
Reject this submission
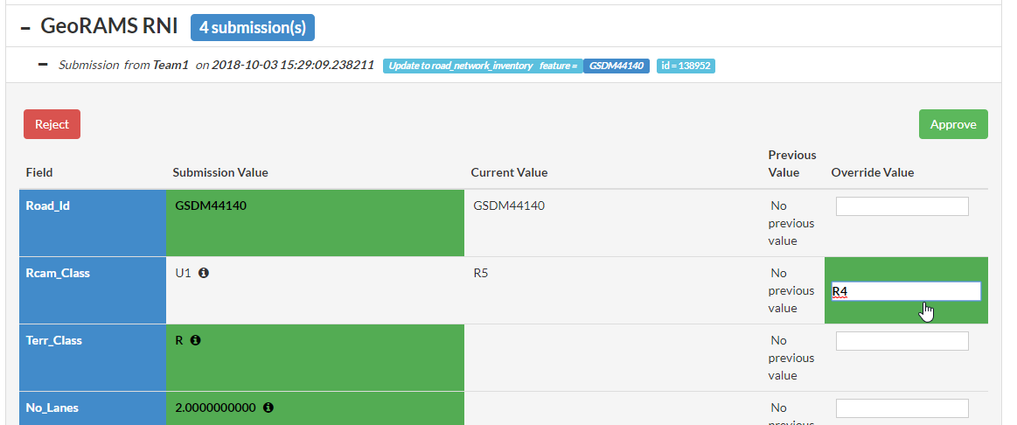coord(52,124)
